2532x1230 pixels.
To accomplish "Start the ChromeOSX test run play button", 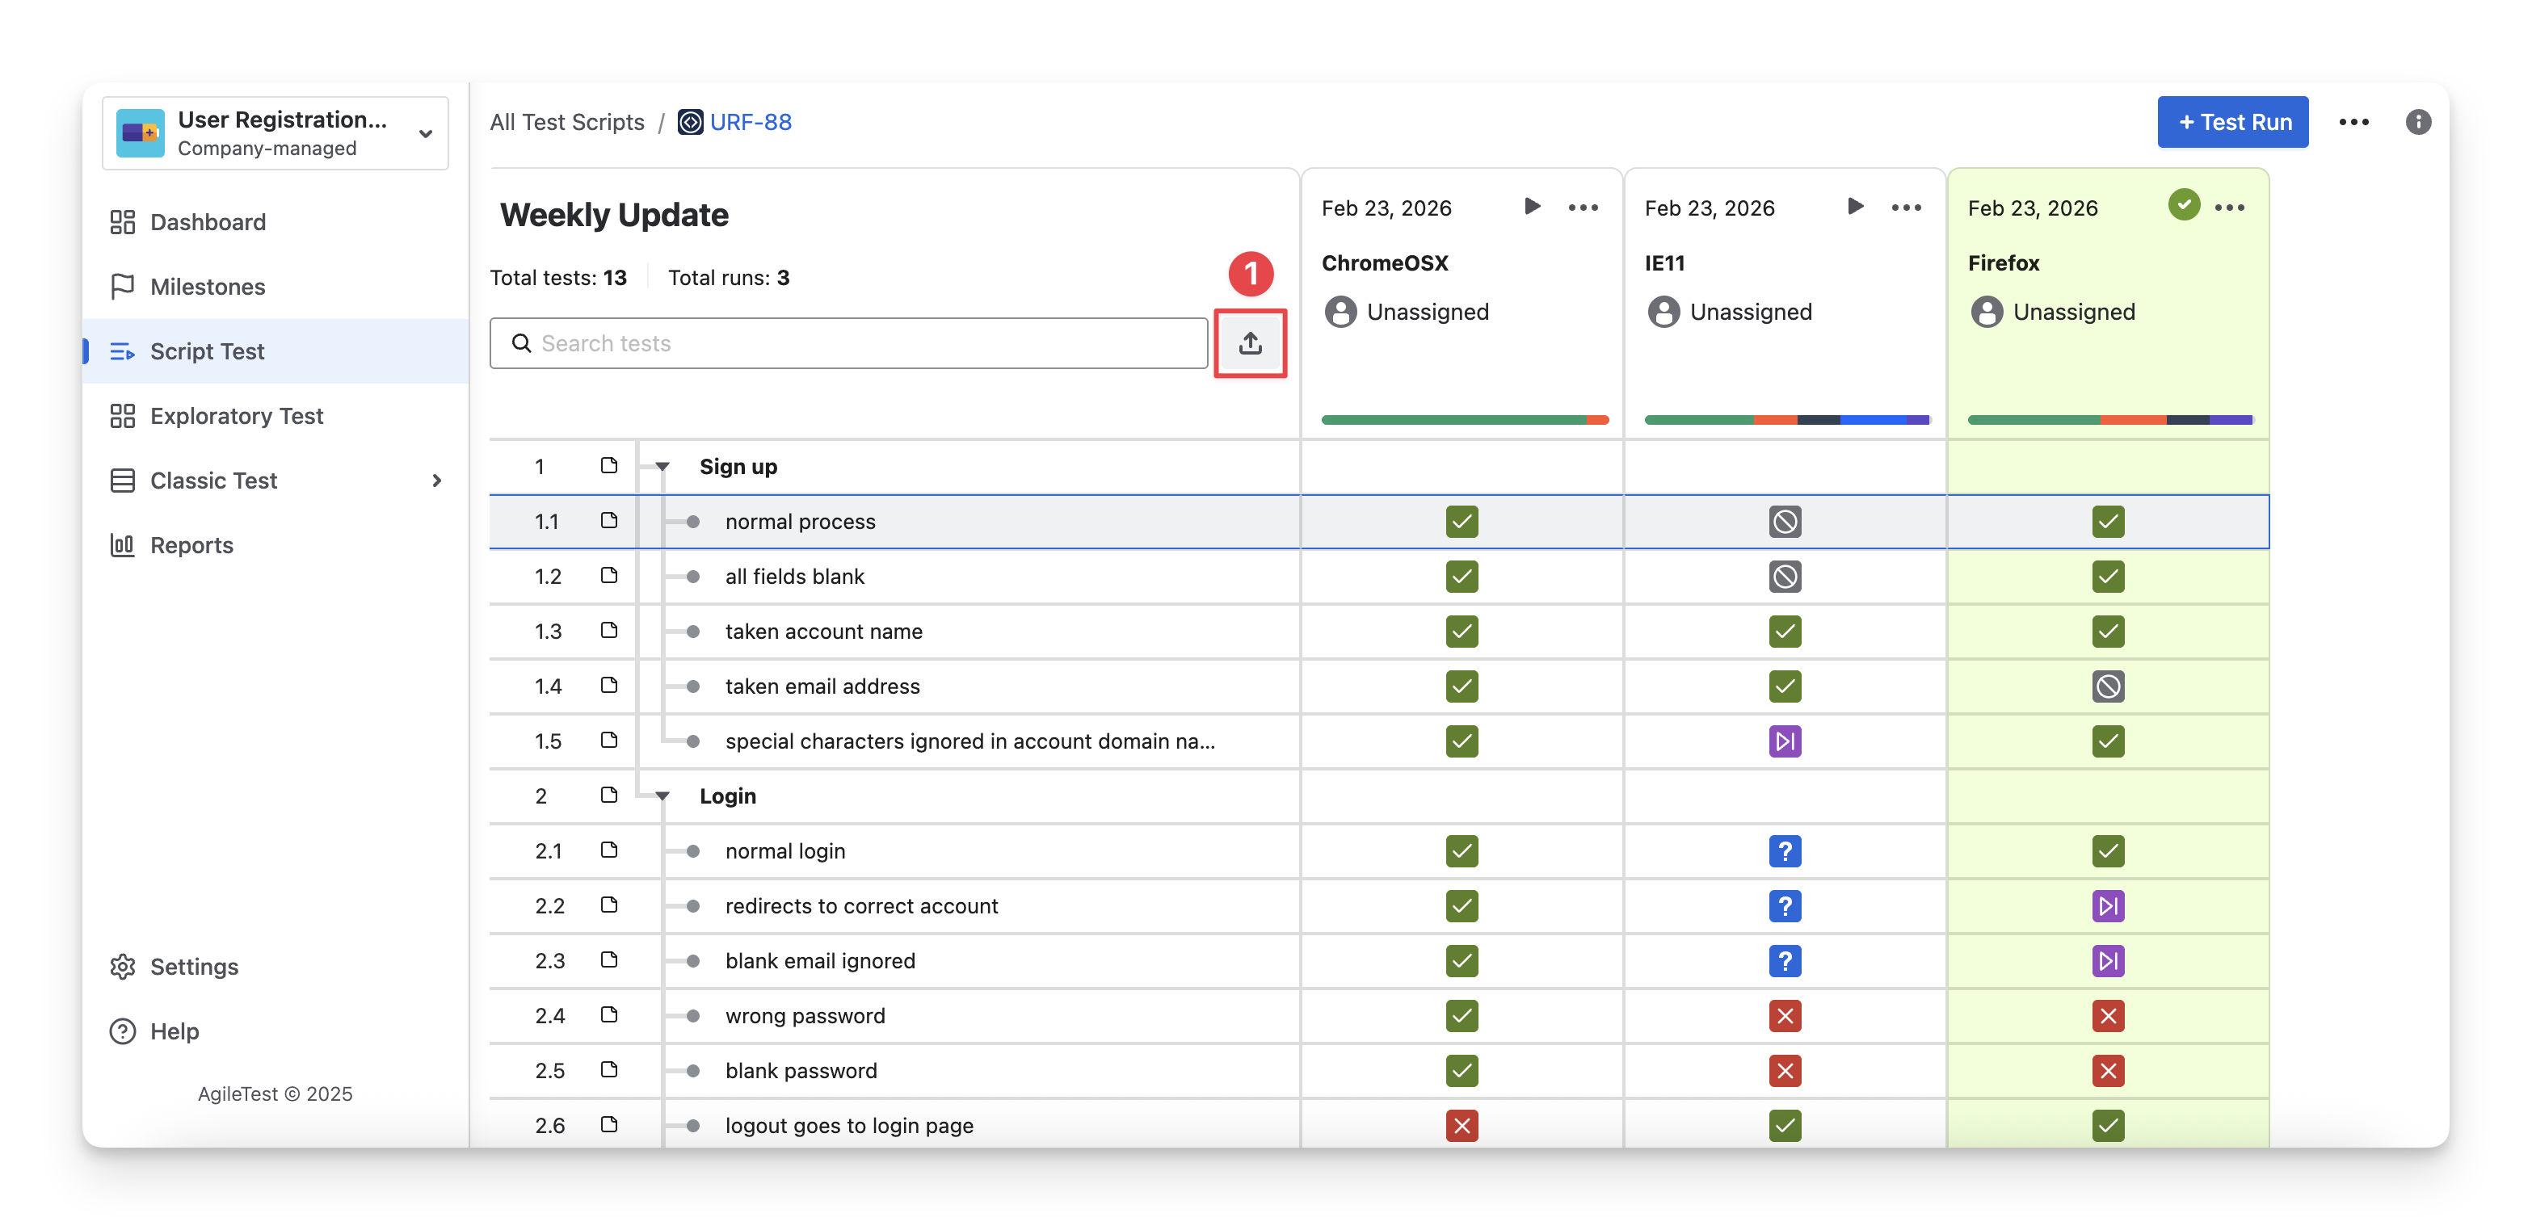I will point(1531,206).
